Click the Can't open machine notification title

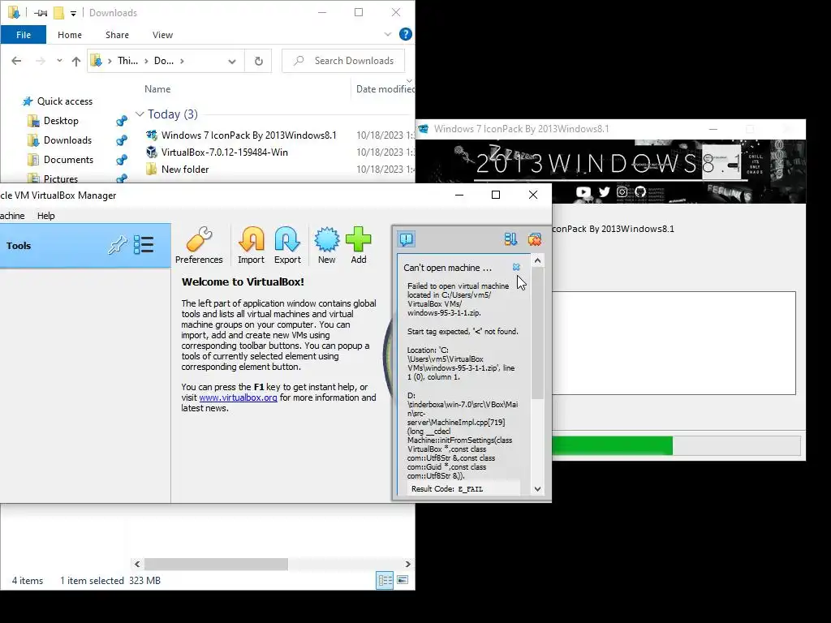(447, 268)
